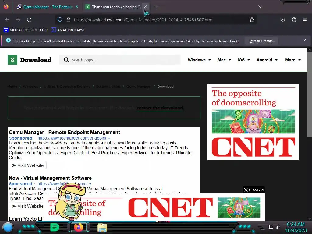Click Windows breadcrumb link
The image size is (312, 234).
pyautogui.click(x=30, y=87)
